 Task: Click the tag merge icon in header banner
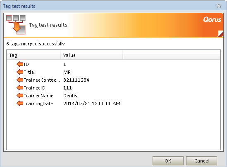[x=16, y=25]
